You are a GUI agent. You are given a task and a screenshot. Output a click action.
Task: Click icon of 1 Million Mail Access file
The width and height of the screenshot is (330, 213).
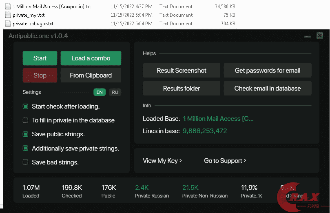tap(8, 6)
